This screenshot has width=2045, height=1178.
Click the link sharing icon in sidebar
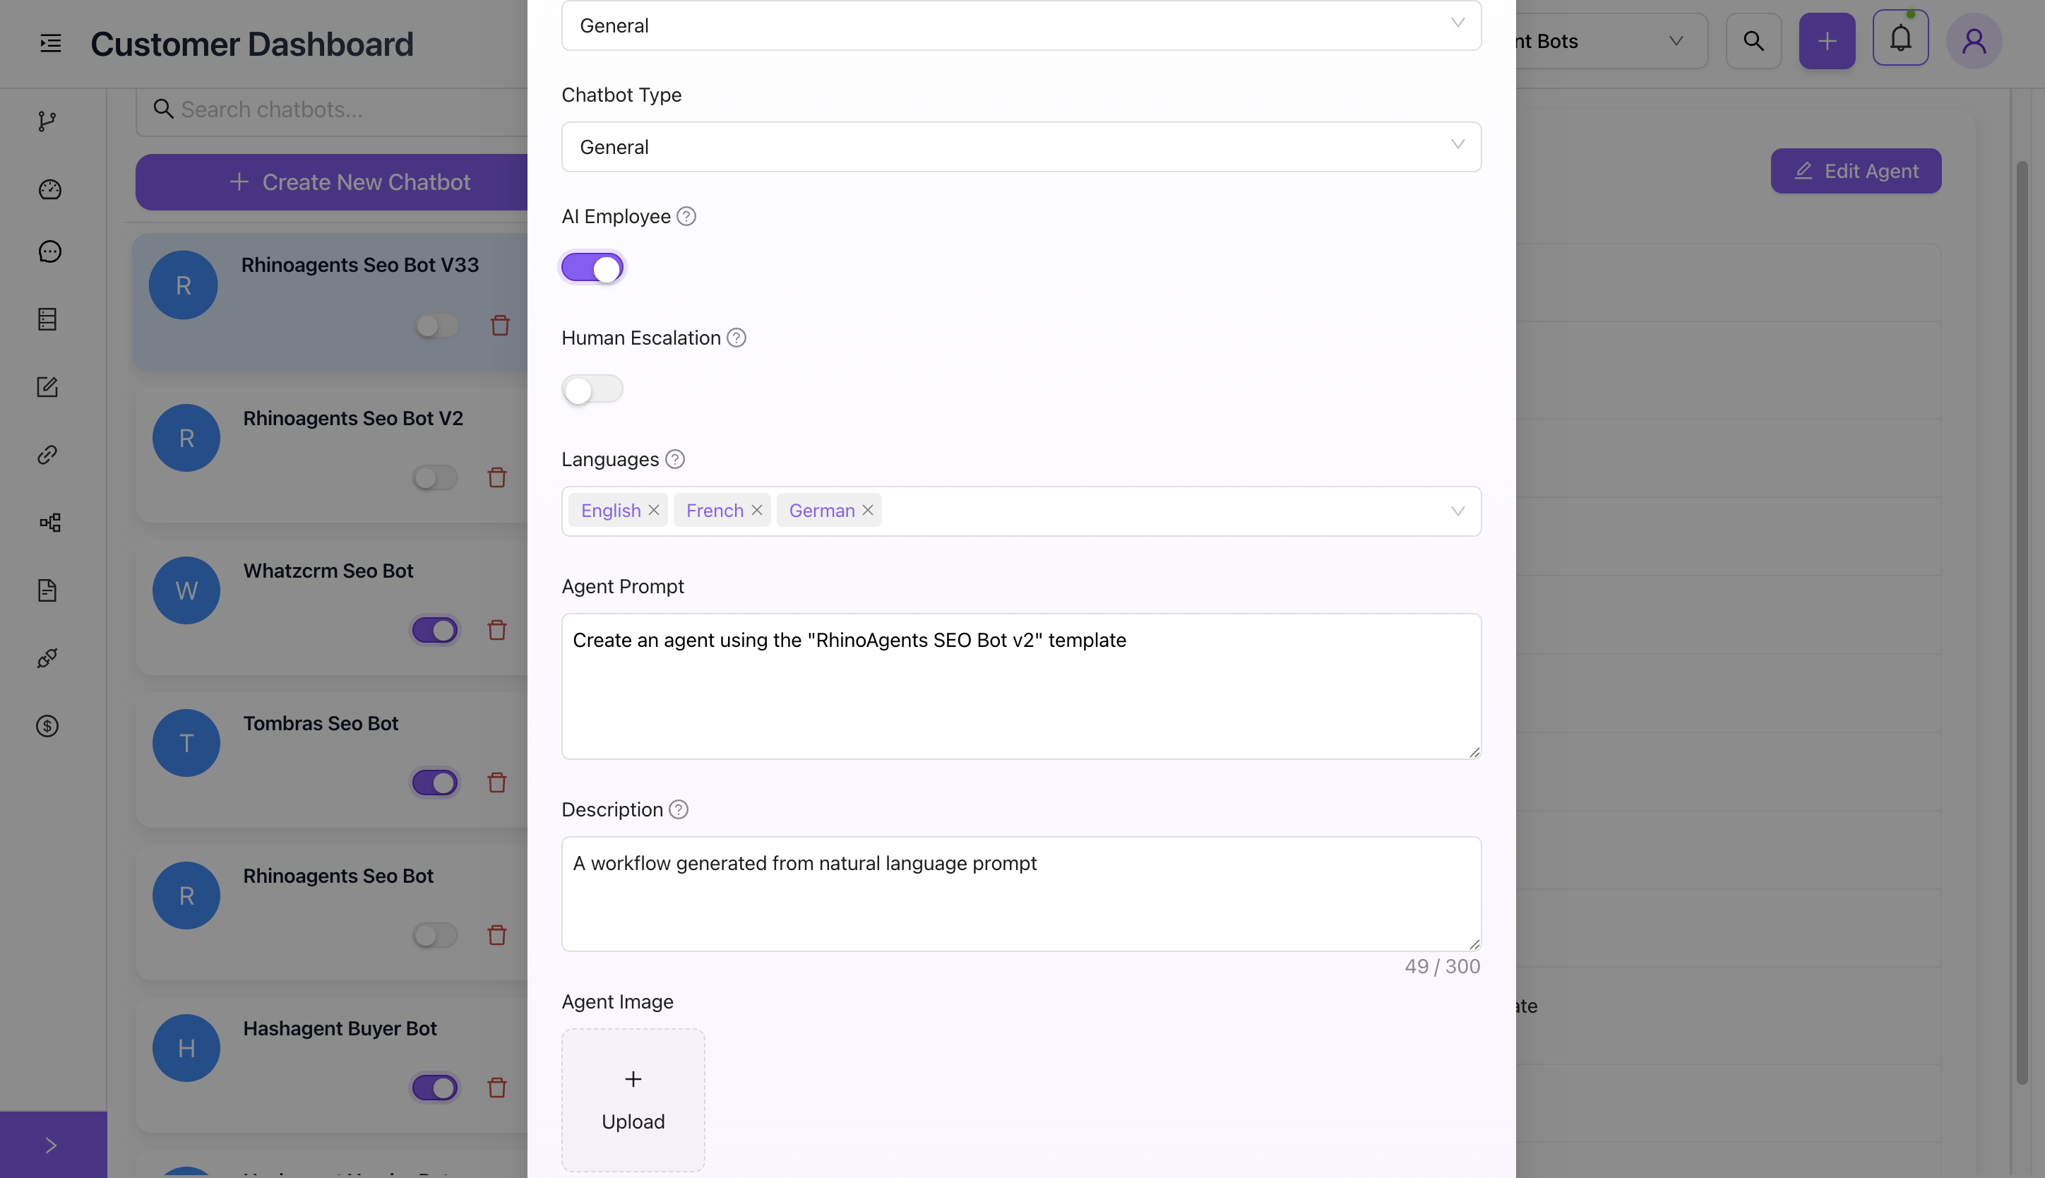tap(49, 455)
